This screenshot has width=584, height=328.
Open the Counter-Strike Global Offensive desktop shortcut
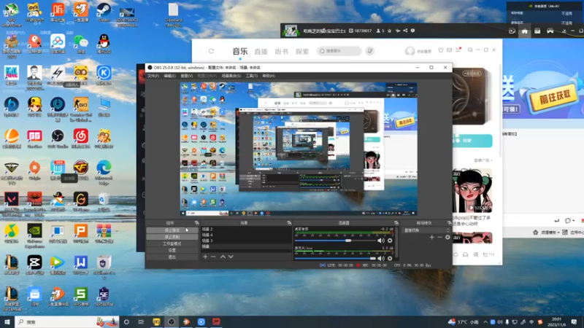click(x=80, y=109)
